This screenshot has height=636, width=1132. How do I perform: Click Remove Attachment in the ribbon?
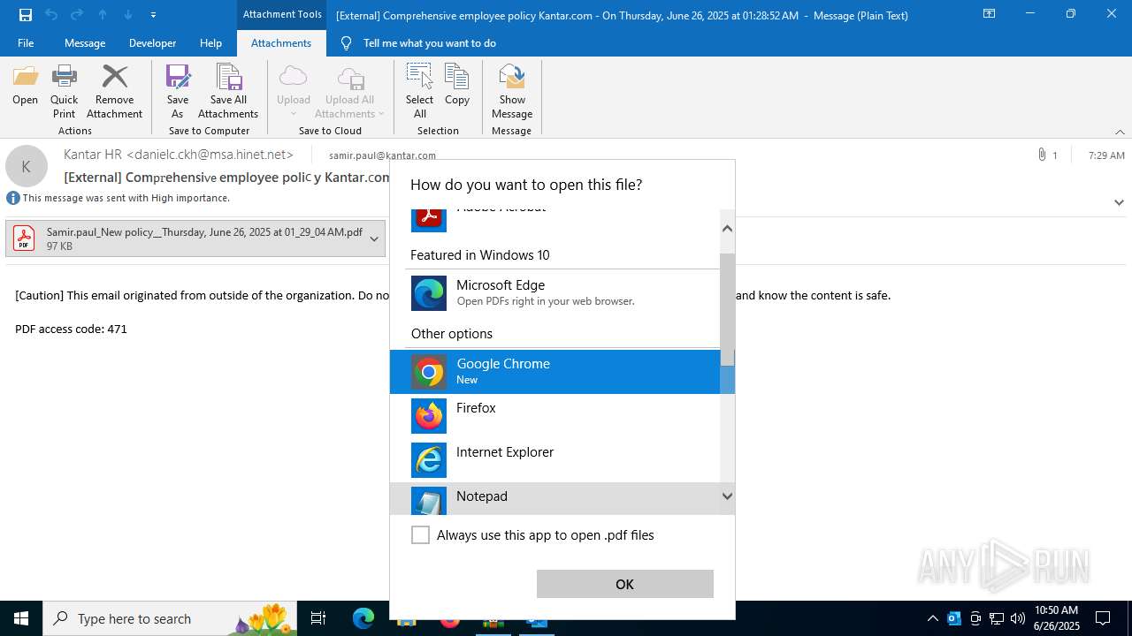point(114,92)
